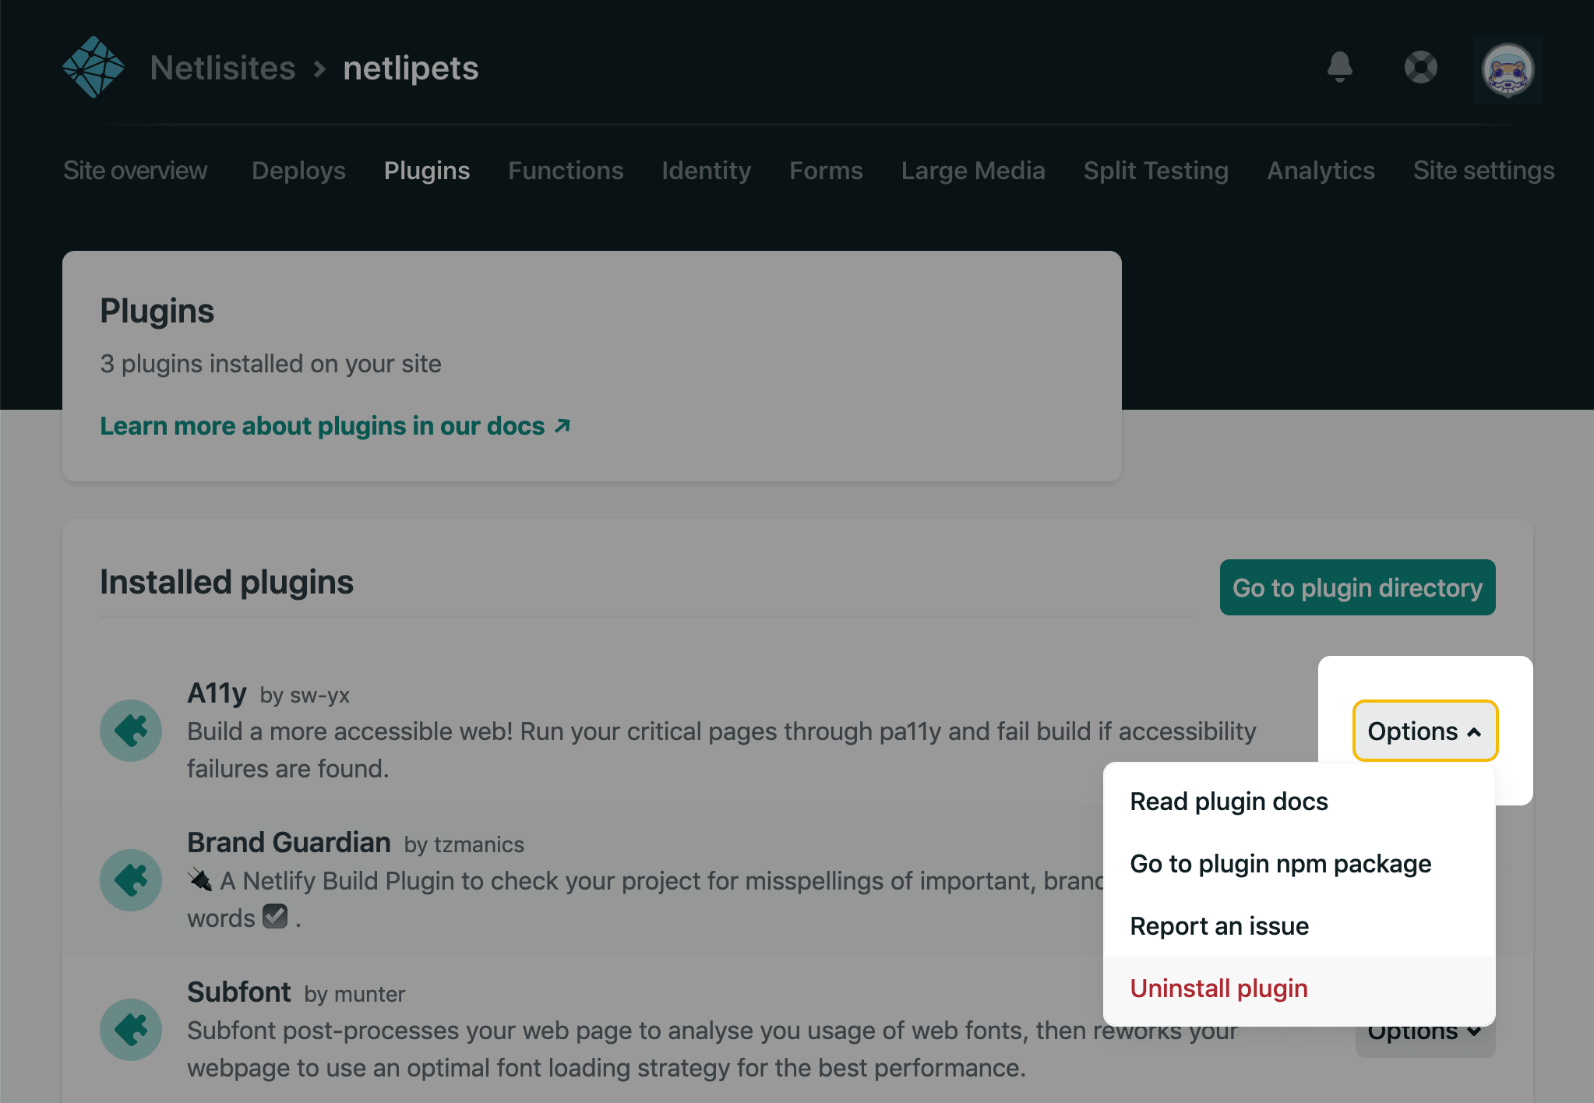This screenshot has height=1103, width=1594.
Task: Click the A11y plugin puzzle icon
Action: (x=131, y=731)
